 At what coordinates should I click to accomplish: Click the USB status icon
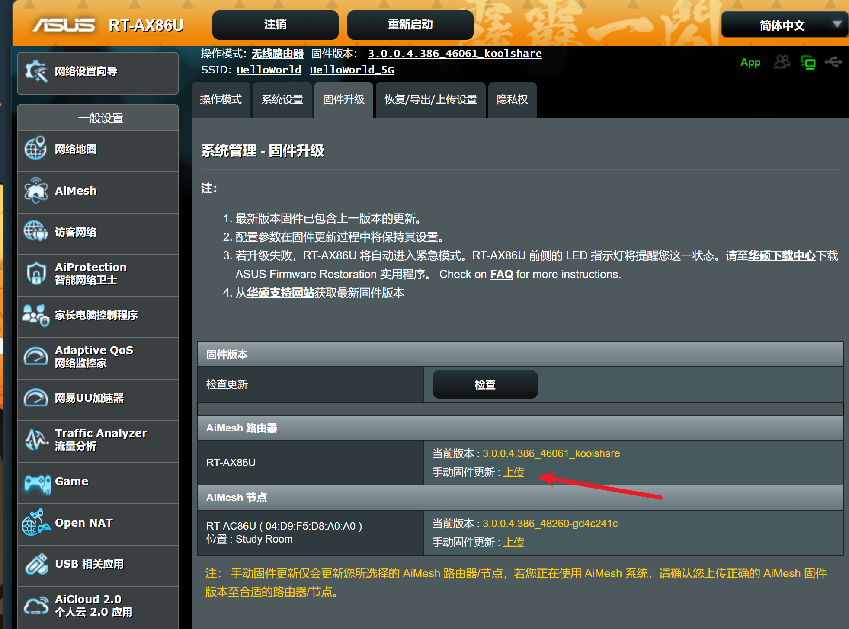click(833, 62)
